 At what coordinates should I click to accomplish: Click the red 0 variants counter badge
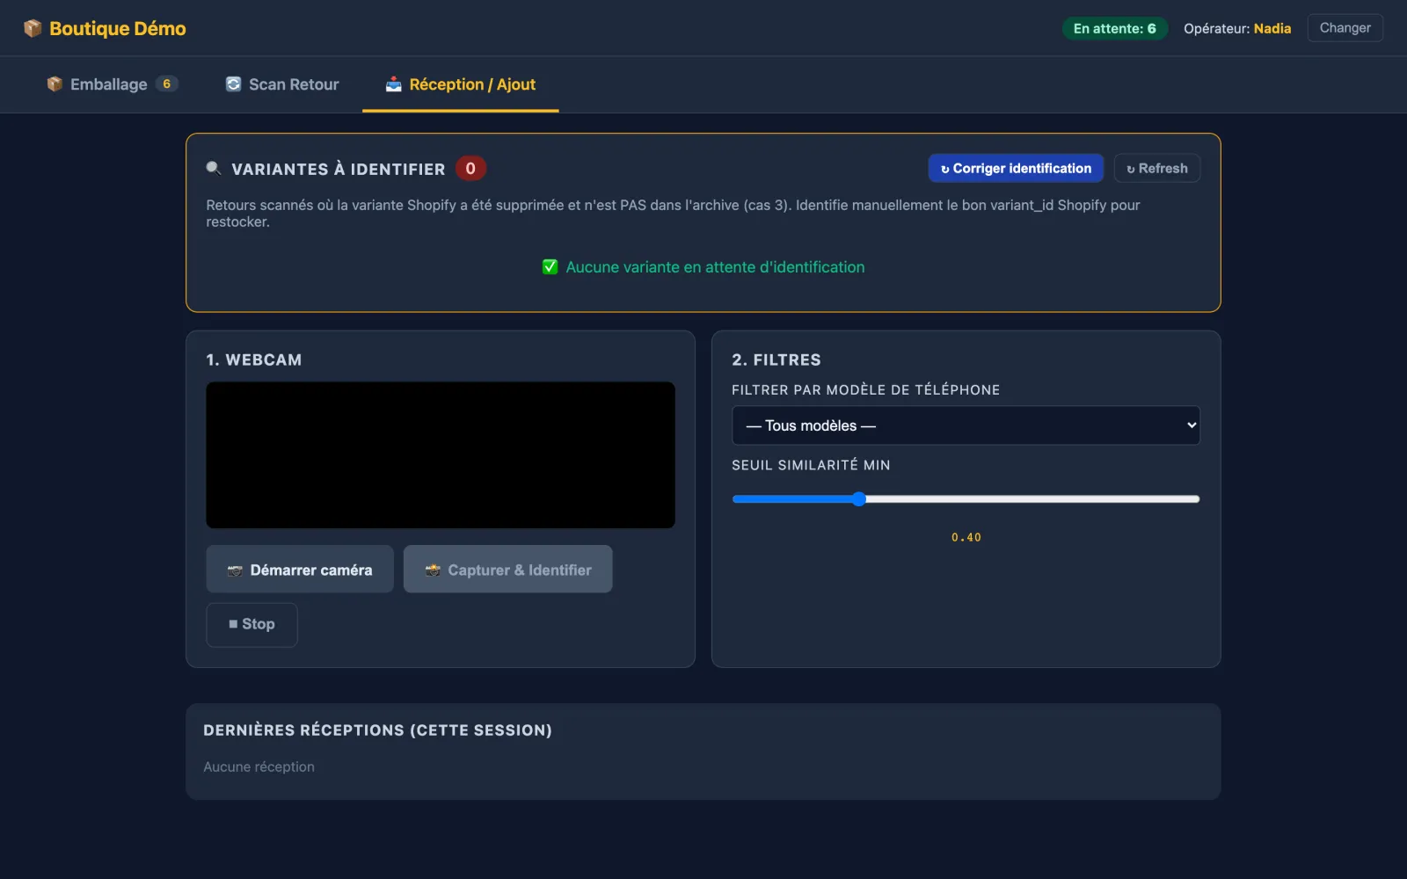tap(470, 168)
